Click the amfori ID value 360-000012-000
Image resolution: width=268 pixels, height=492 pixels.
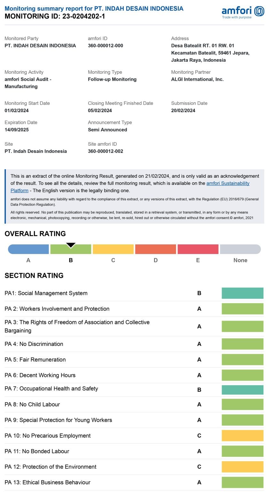[106, 45]
